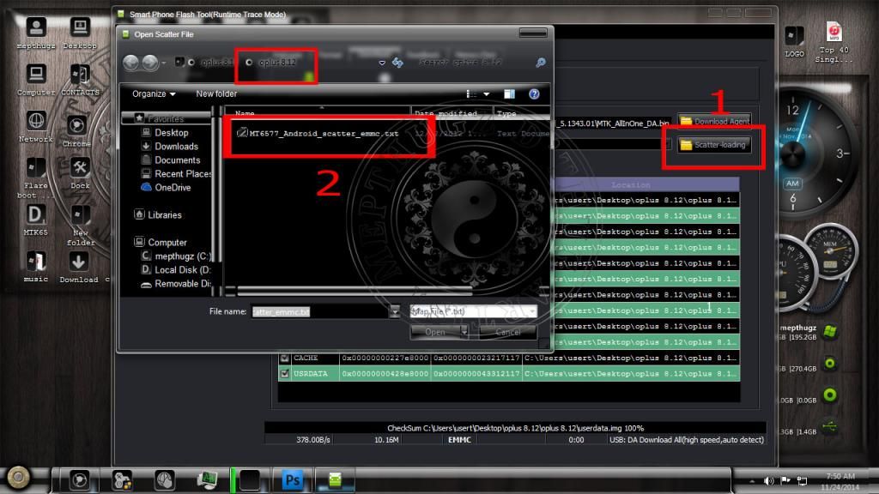
Task: Click the Scatter-loading button
Action: (713, 145)
